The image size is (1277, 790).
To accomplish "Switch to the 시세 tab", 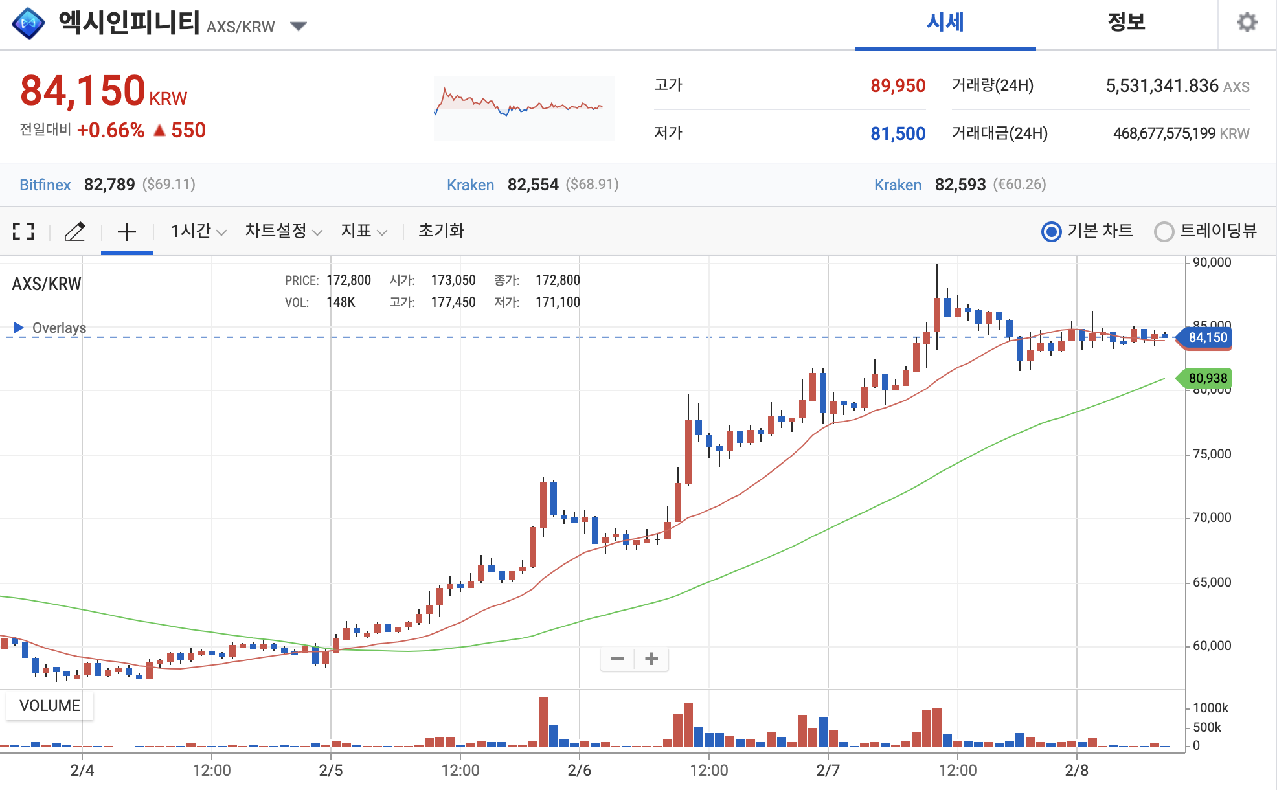I will pyautogui.click(x=945, y=23).
